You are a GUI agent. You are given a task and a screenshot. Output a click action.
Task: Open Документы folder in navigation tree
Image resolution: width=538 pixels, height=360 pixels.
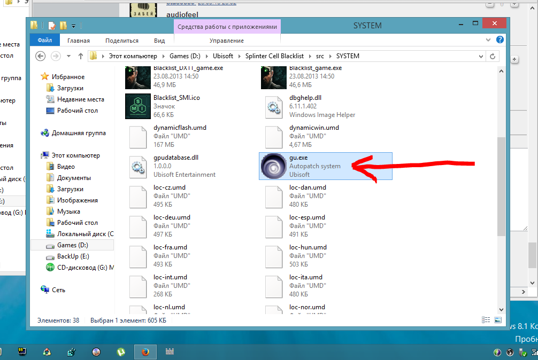[74, 178]
